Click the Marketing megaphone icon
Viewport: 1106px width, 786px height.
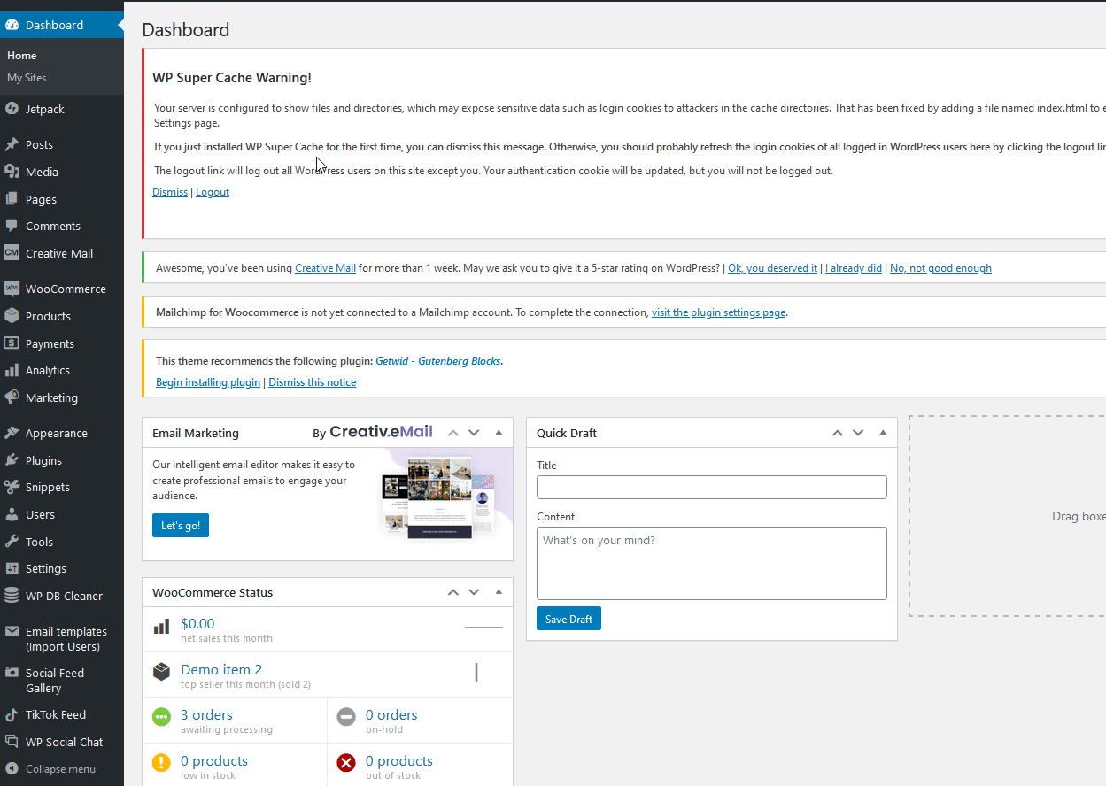point(12,397)
